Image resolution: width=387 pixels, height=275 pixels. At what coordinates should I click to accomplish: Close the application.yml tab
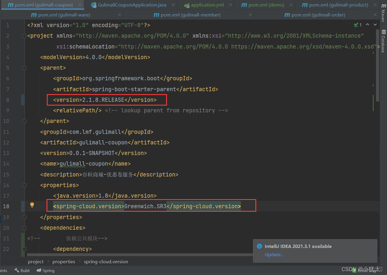(x=231, y=5)
